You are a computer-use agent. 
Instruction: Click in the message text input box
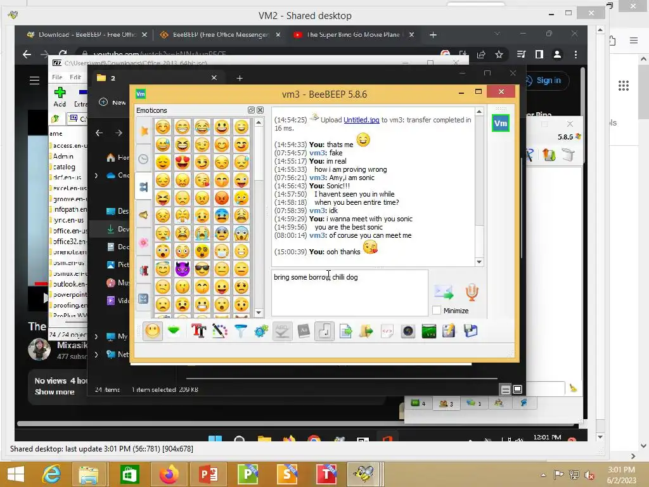[x=349, y=293]
